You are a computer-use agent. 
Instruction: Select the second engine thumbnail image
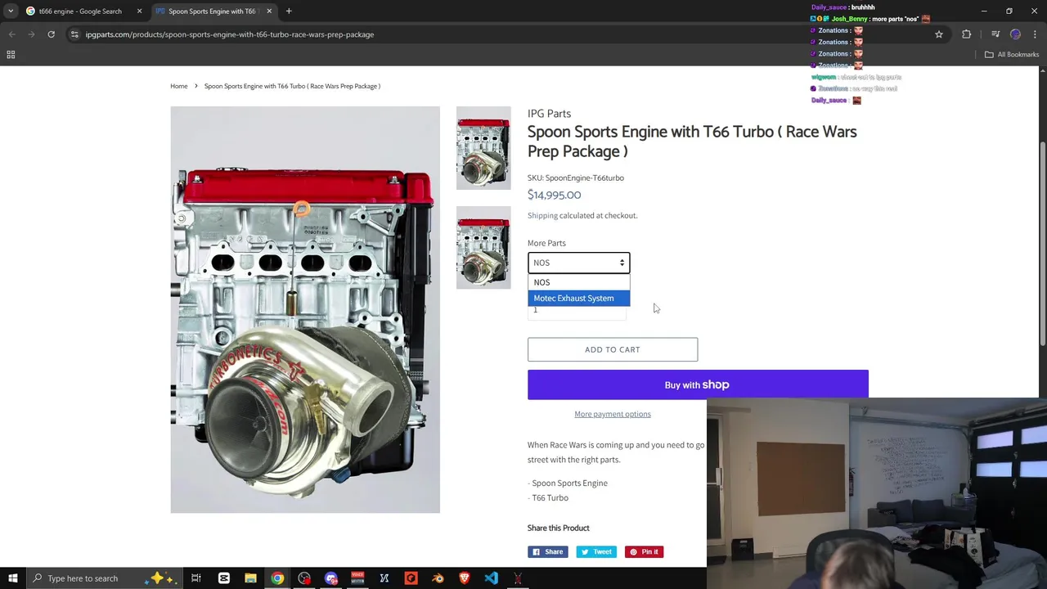click(483, 248)
